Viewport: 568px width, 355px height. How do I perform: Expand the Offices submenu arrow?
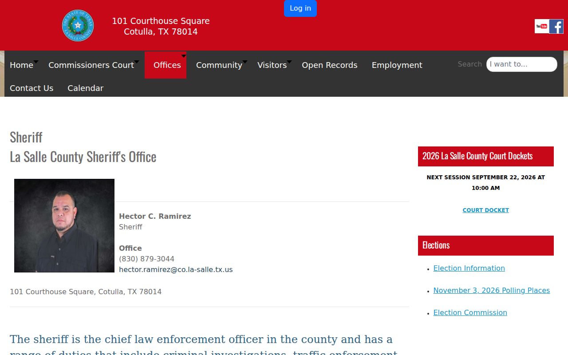[x=184, y=56]
